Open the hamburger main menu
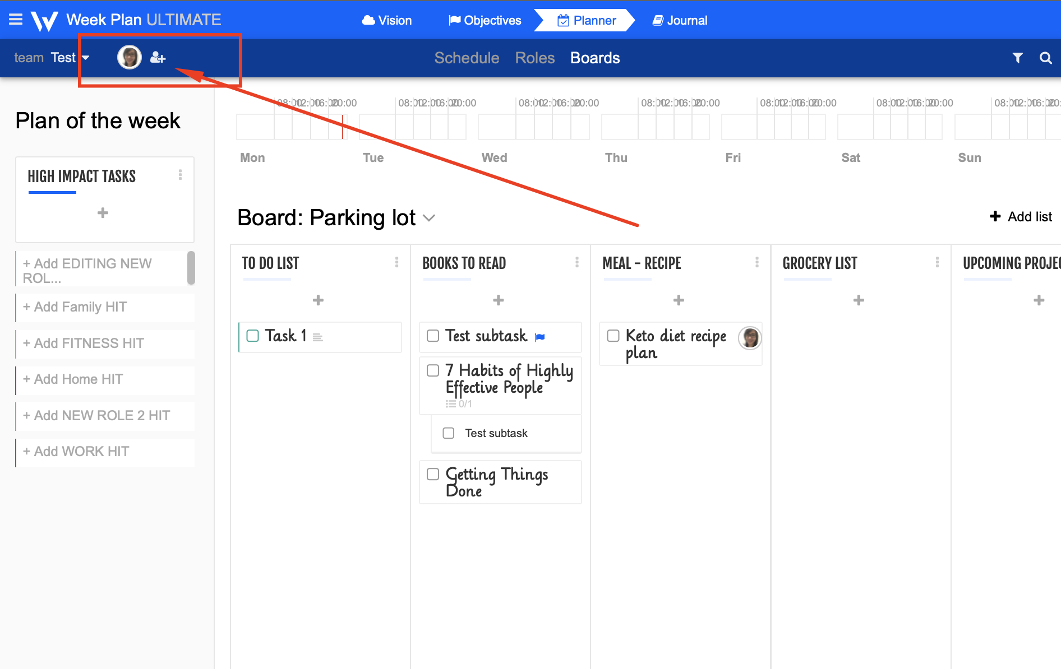This screenshot has width=1061, height=669. 16,20
